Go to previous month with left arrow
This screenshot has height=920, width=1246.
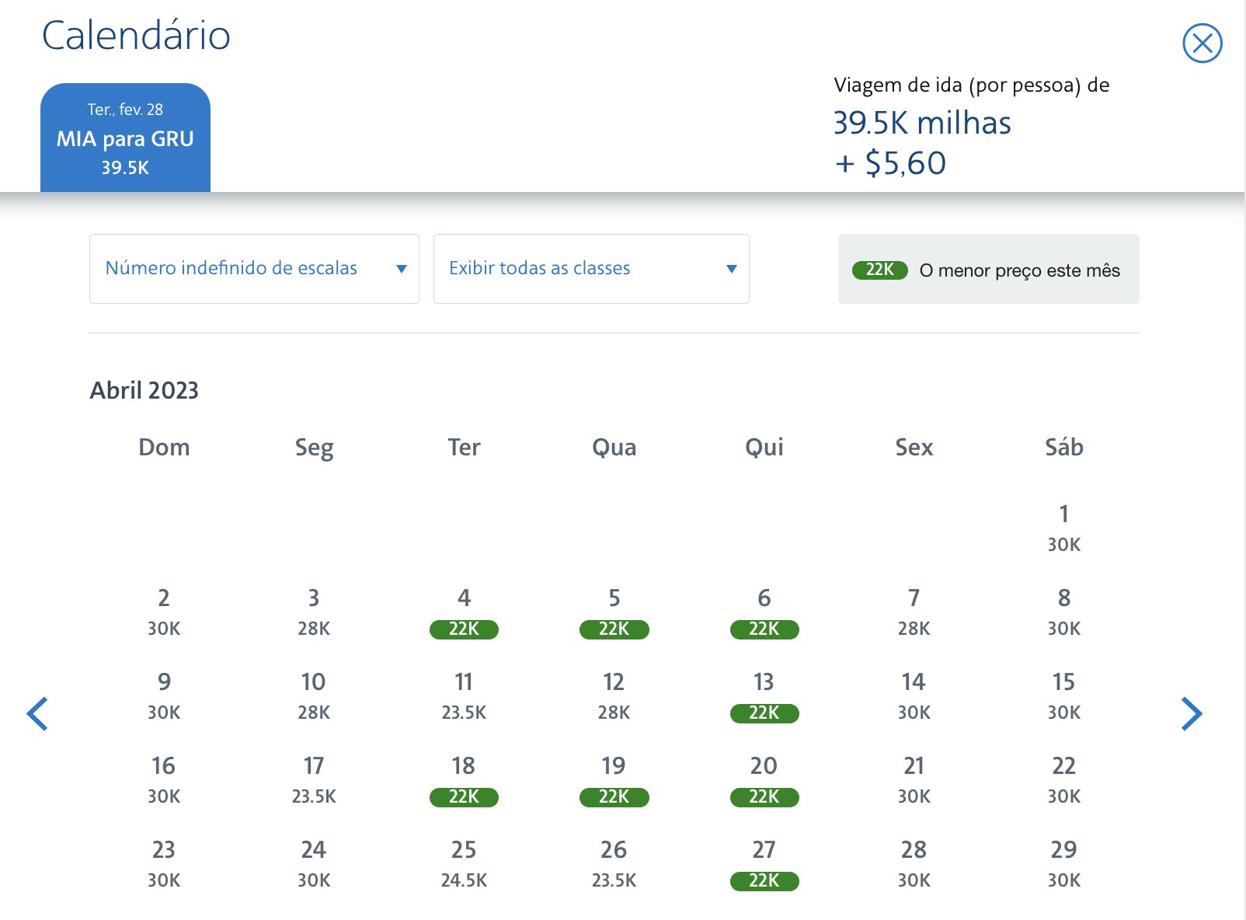(37, 714)
